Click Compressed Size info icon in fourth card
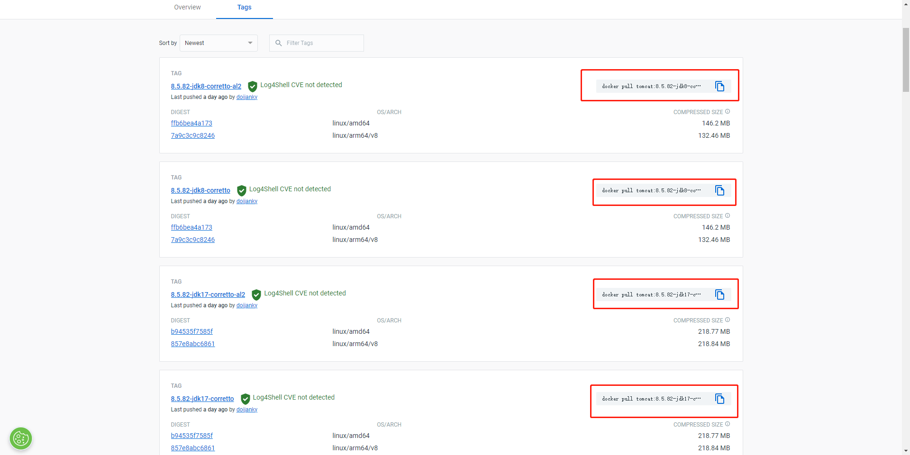Image resolution: width=910 pixels, height=455 pixels. 728,424
